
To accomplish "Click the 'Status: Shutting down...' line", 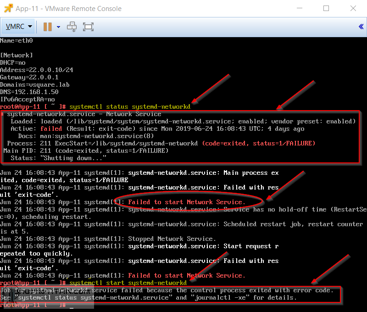I will click(x=60, y=158).
